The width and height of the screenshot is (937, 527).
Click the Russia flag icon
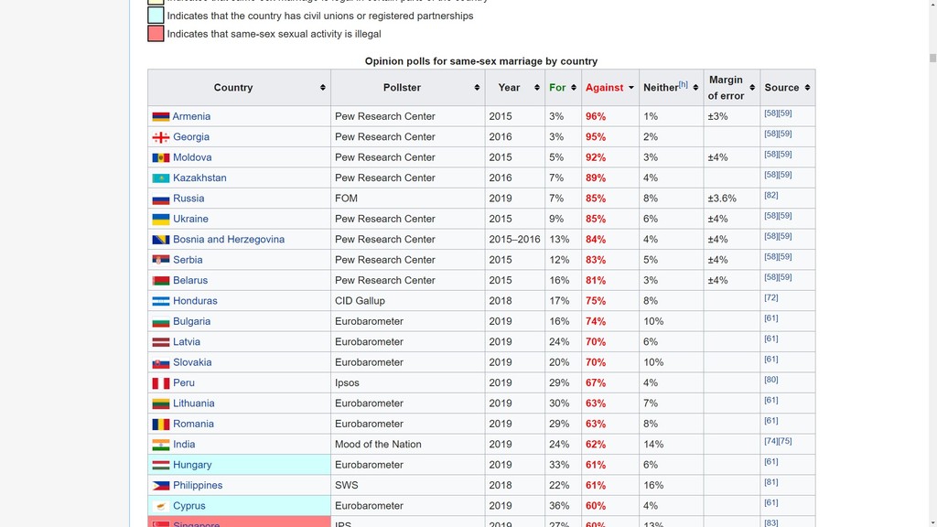160,199
